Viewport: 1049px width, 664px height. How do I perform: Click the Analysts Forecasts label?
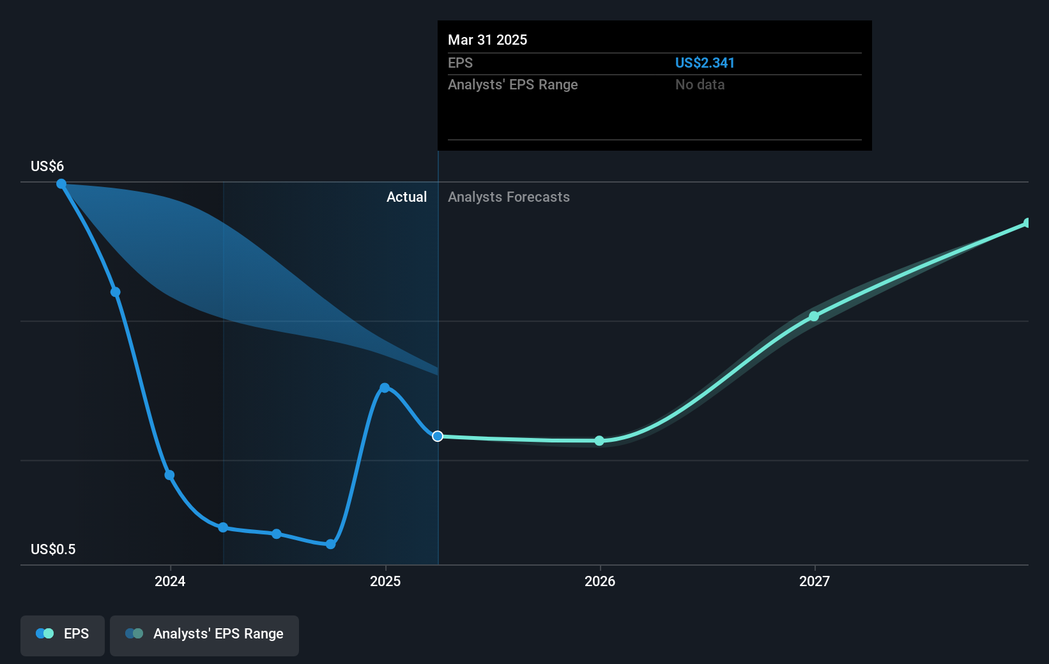[x=509, y=197]
